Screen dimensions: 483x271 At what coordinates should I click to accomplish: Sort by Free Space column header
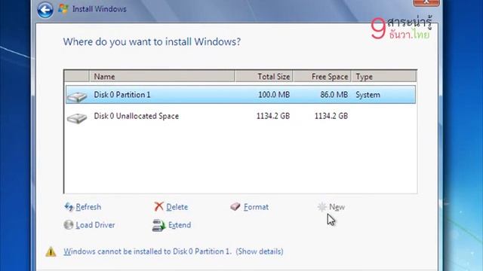(322, 76)
